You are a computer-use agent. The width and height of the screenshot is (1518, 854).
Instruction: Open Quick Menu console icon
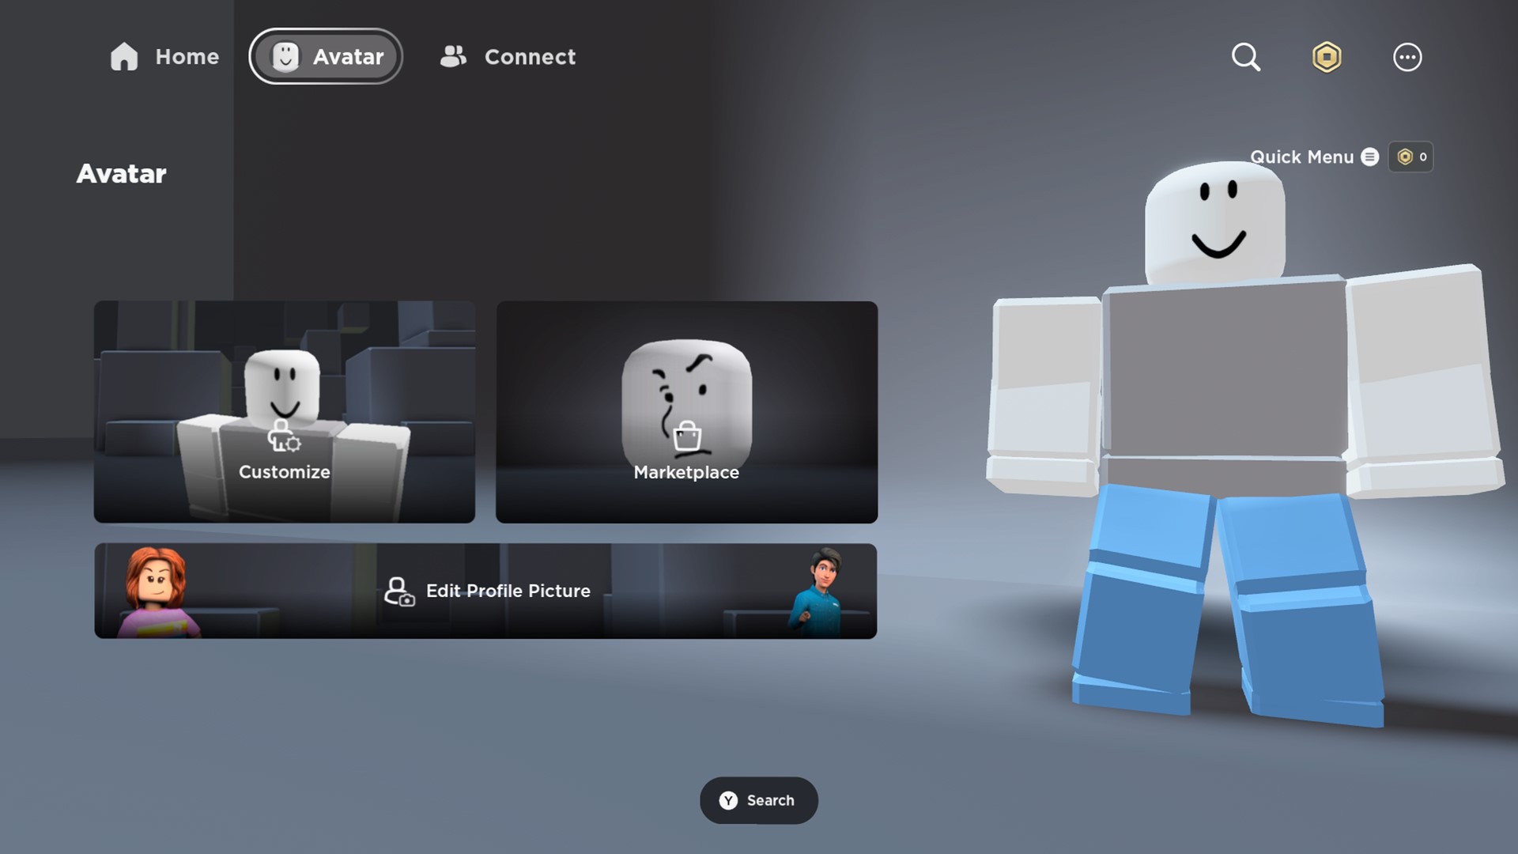coord(1370,157)
